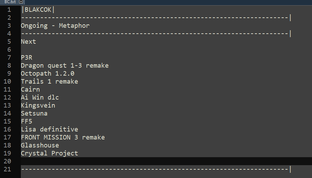
Task: Close the BC.txt tab
Action: click(21, 2)
